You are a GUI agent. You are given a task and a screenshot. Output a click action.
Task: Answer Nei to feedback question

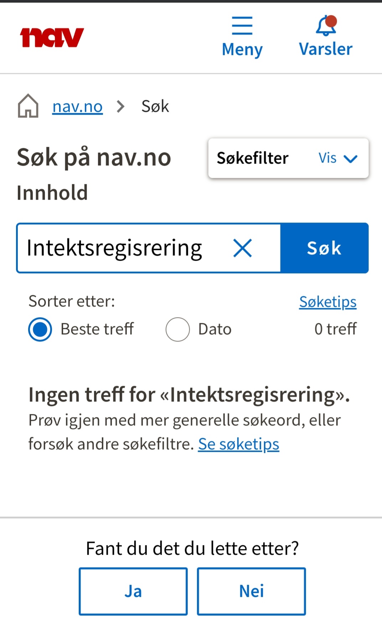251,591
